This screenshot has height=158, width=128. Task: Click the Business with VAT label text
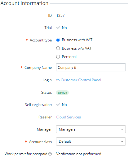coord(77,40)
